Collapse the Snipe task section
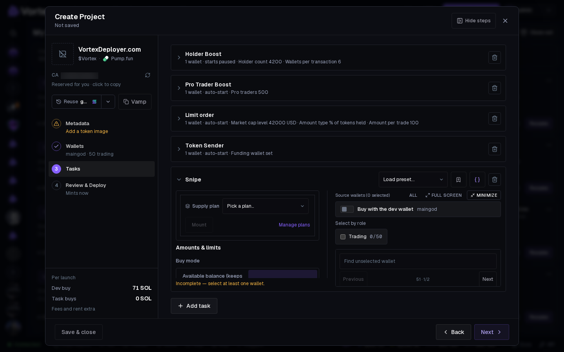564x352 pixels. 179,180
